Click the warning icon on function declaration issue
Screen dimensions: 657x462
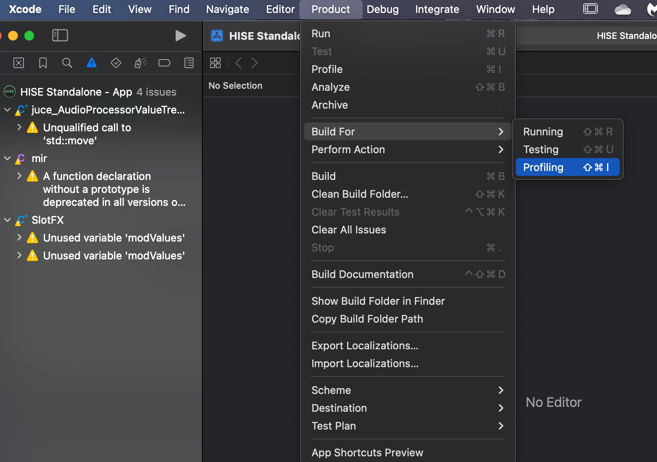pos(32,176)
